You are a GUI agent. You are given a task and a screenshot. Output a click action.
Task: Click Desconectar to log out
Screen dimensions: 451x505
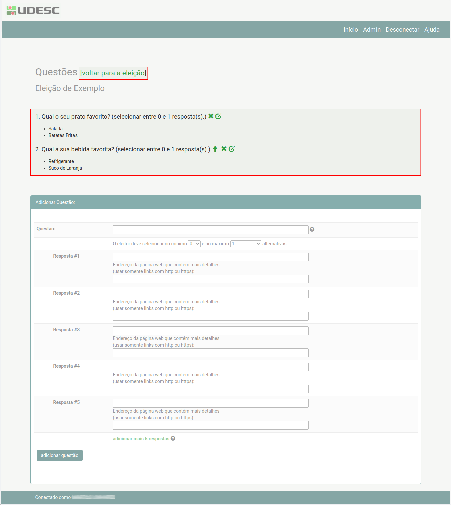pos(402,30)
